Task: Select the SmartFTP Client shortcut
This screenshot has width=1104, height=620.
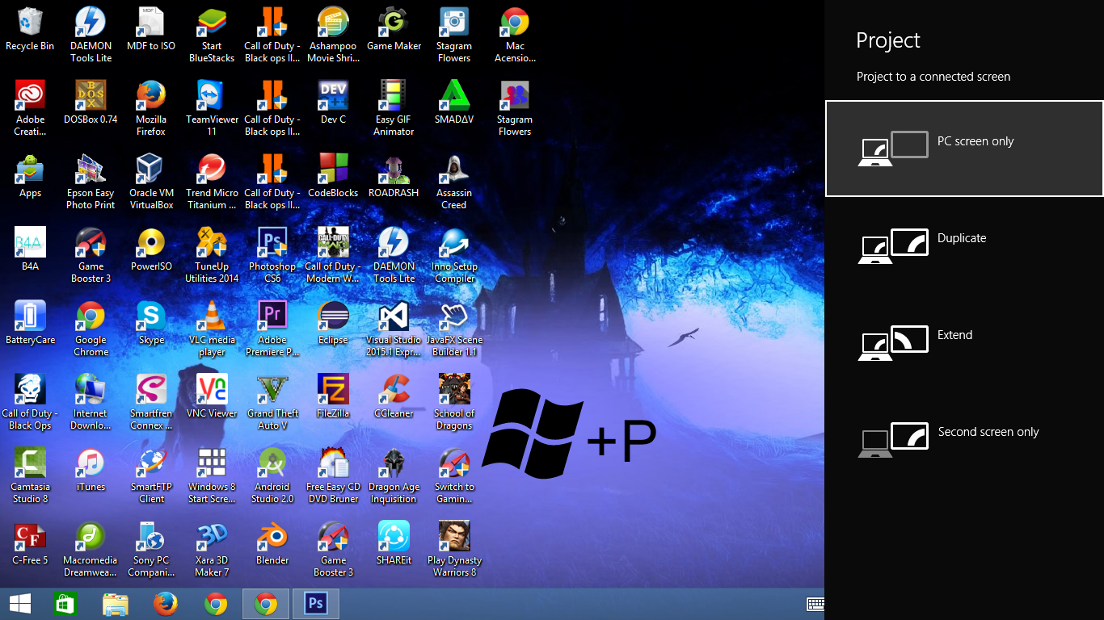Action: 151,476
